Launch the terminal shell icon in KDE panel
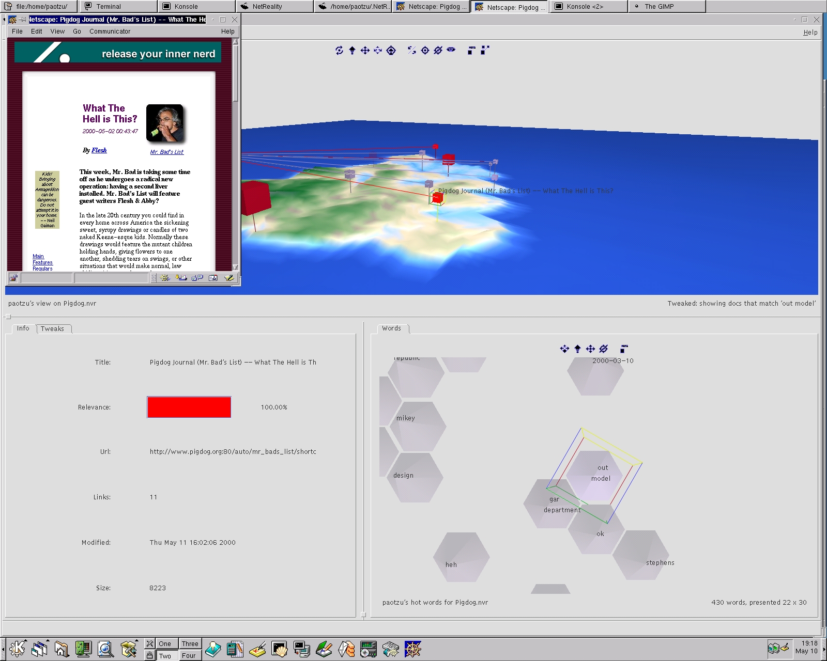The image size is (827, 661). point(280,649)
